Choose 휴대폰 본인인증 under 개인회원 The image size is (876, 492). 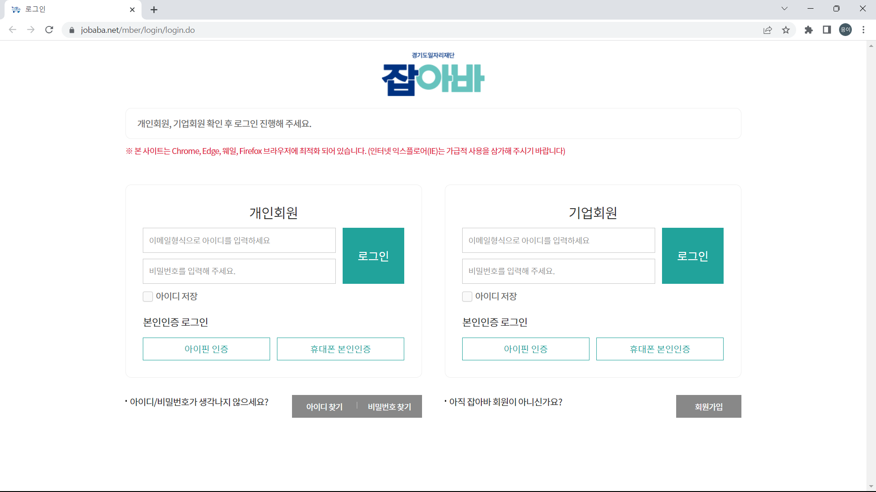(340, 348)
